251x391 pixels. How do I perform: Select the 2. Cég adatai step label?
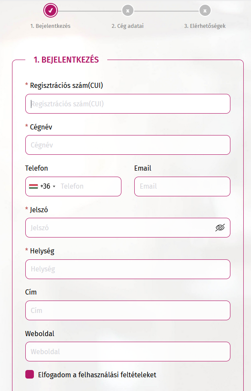click(x=127, y=26)
